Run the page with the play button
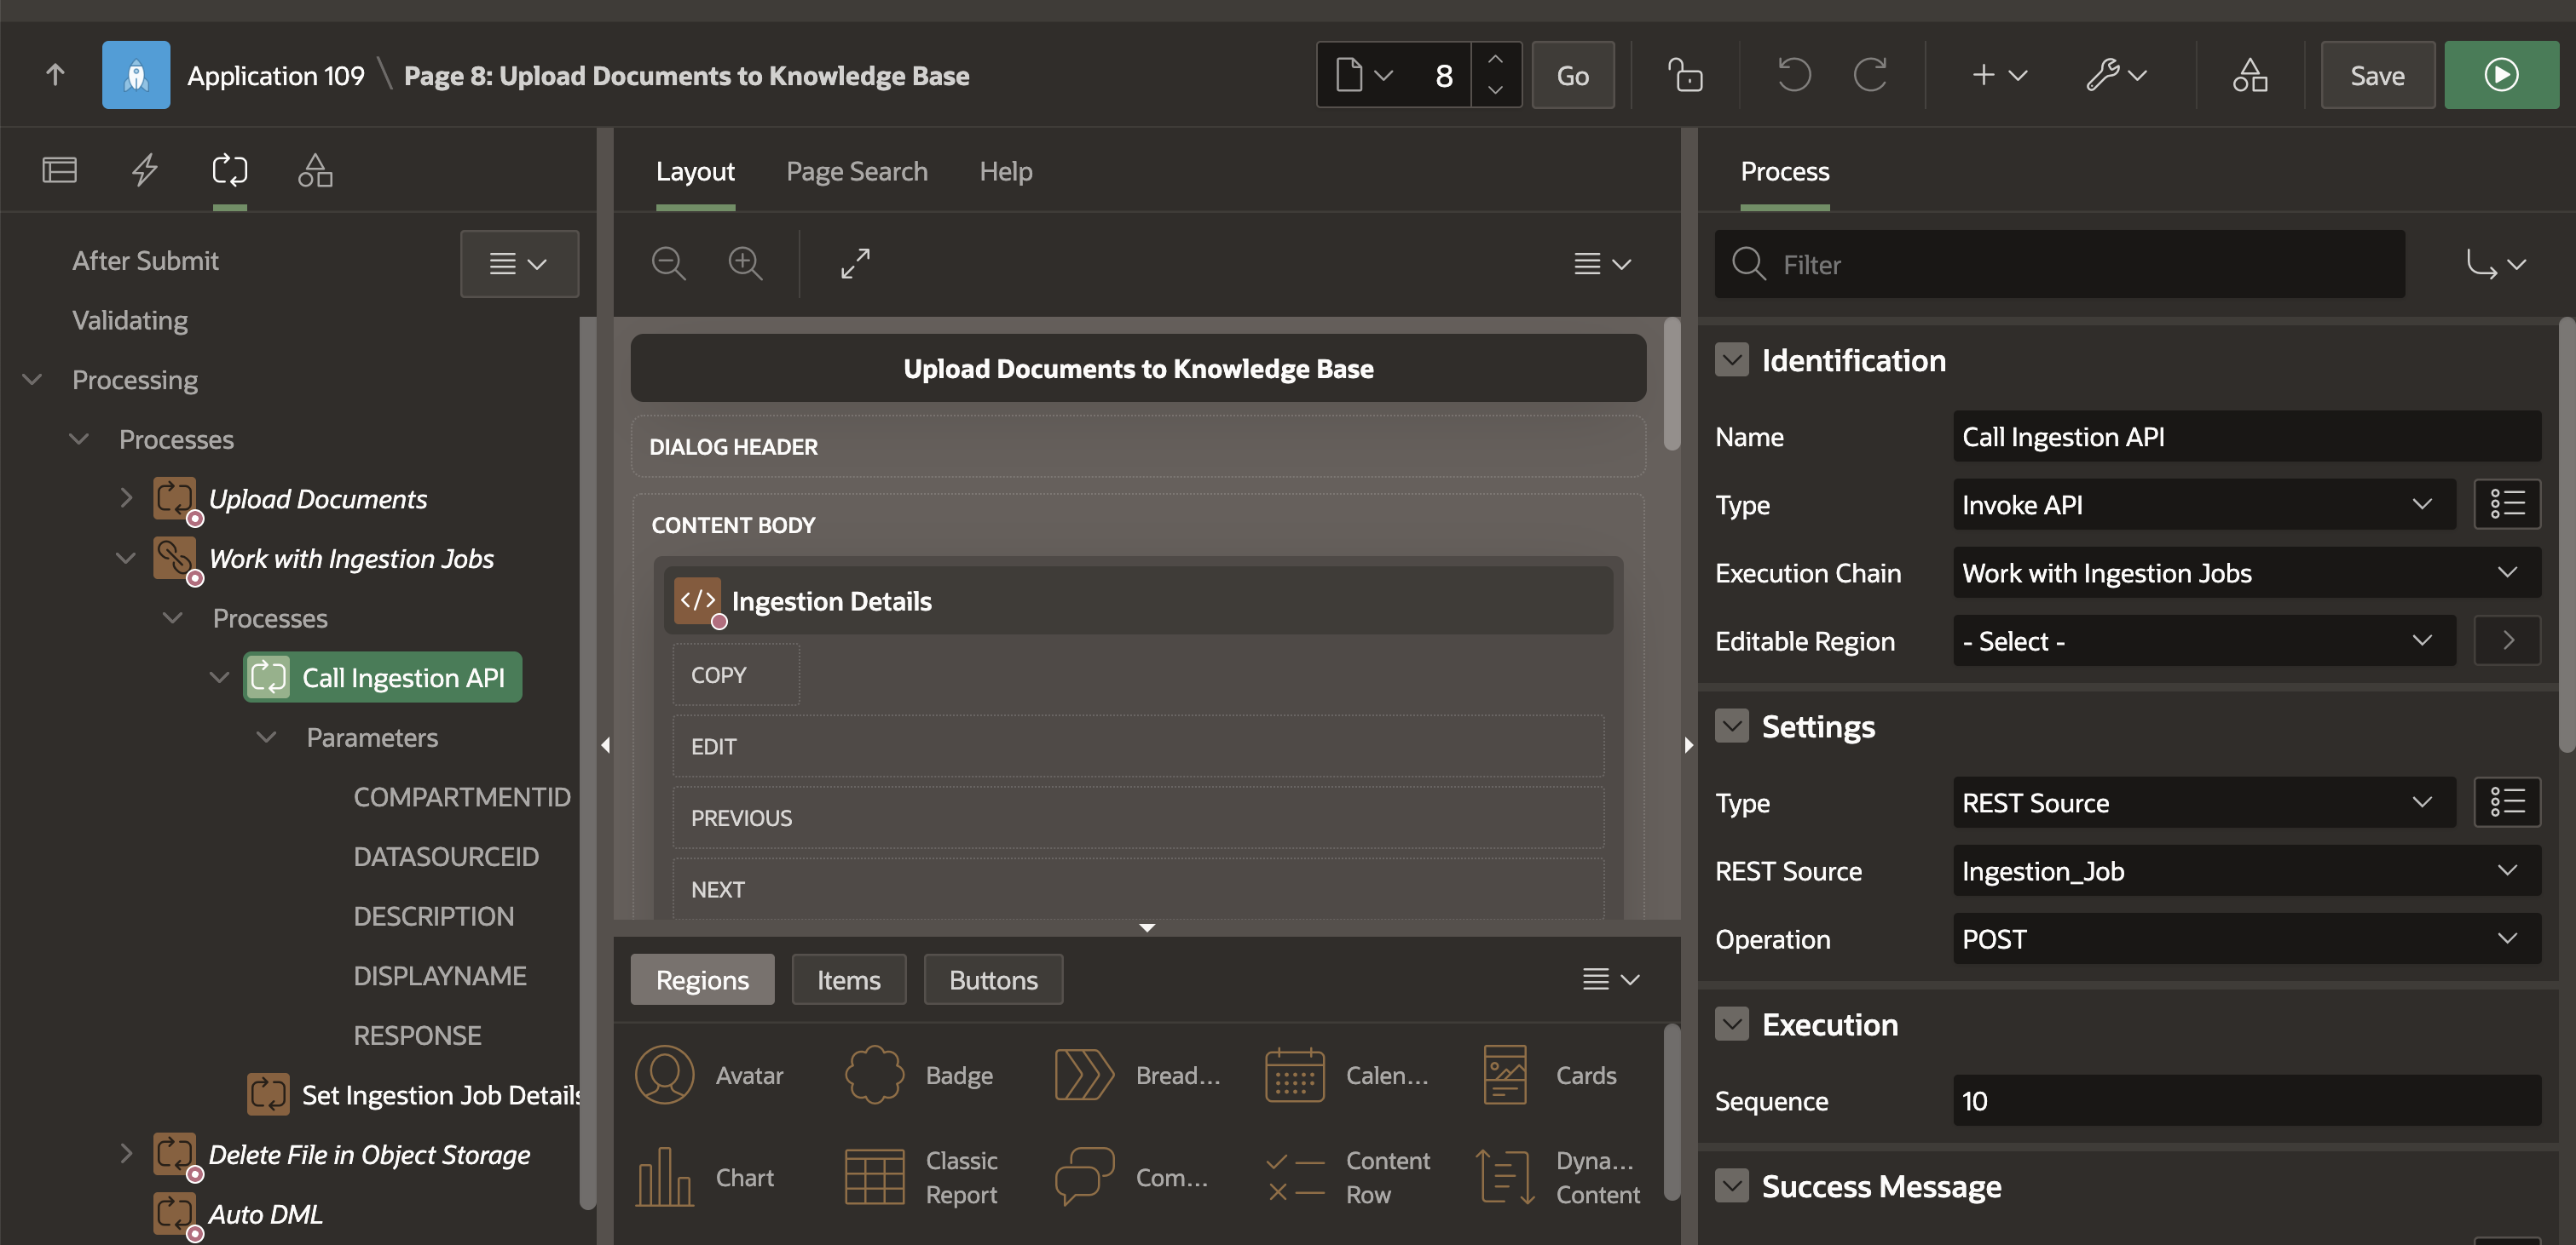This screenshot has height=1245, width=2576. [x=2500, y=75]
